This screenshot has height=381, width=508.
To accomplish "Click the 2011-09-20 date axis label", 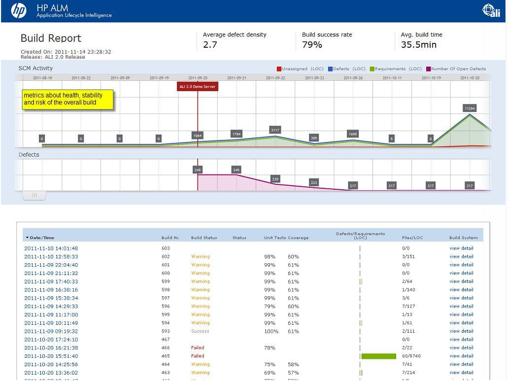I will (x=198, y=78).
